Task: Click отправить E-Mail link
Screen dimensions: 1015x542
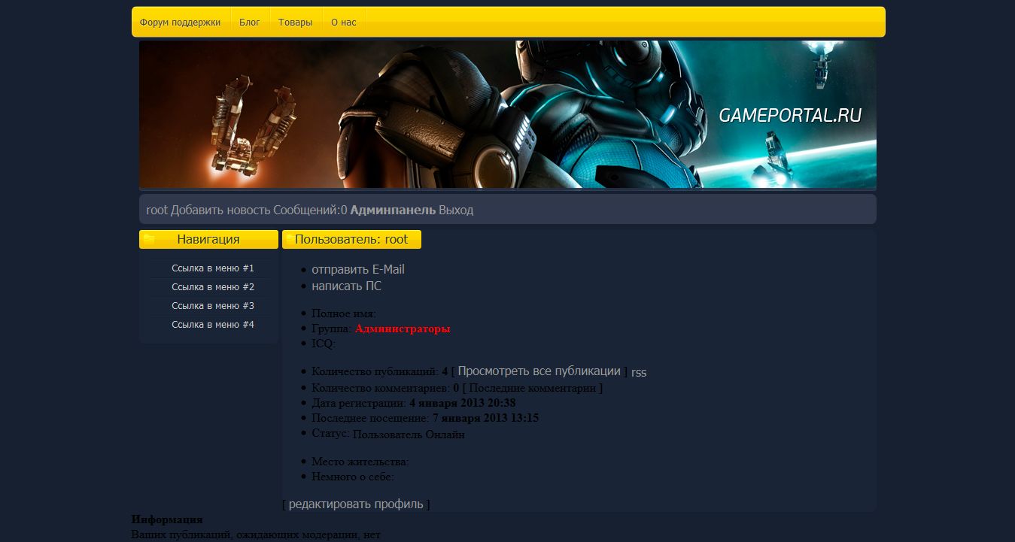Action: [x=358, y=270]
